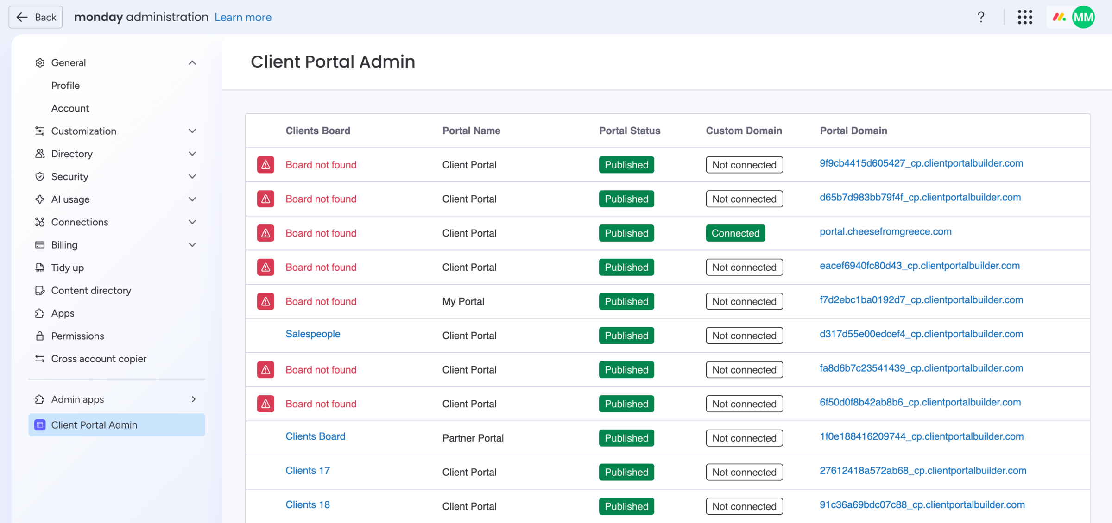Screen dimensions: 1112x523
Task: Expand the Customization section
Action: (x=192, y=131)
